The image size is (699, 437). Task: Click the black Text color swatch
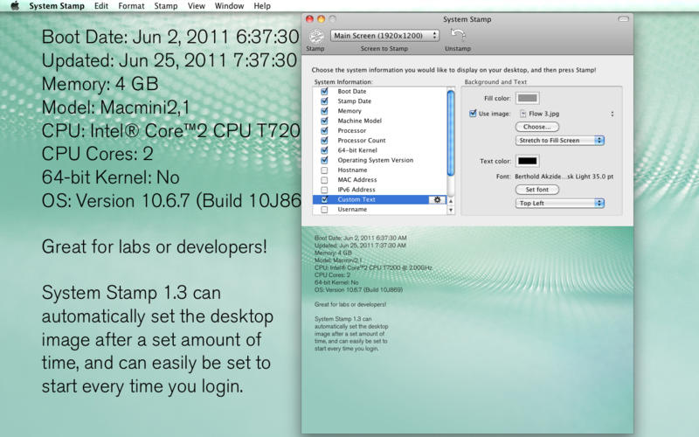coord(527,161)
